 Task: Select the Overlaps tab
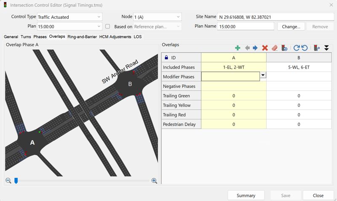(57, 37)
